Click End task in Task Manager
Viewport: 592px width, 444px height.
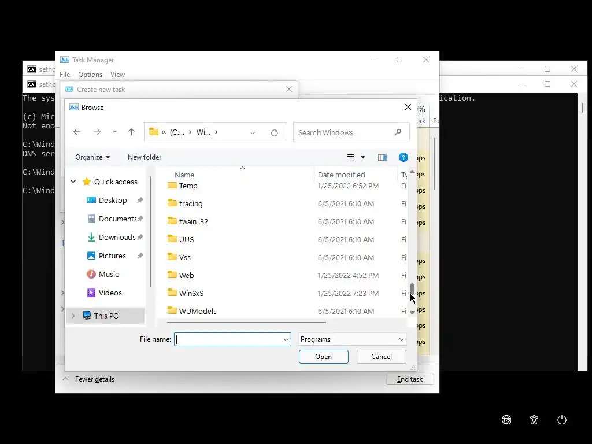[x=410, y=379]
